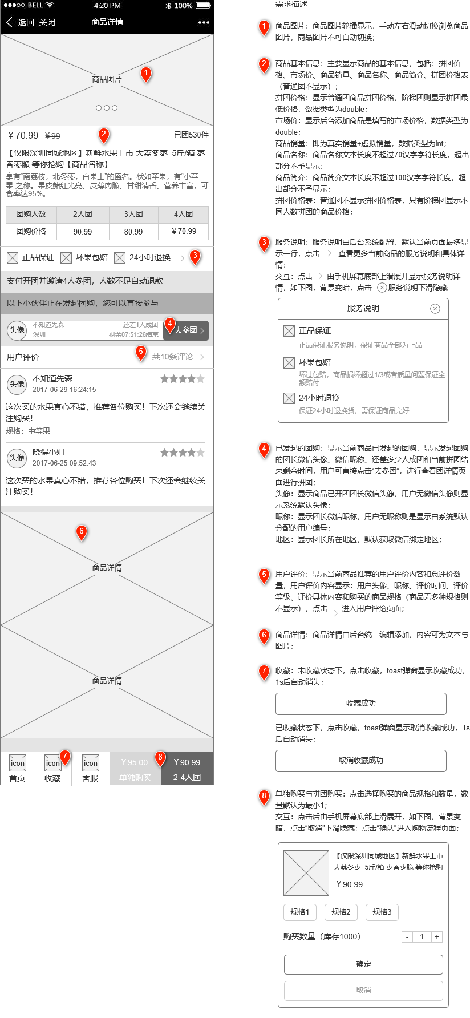Open all reviews via 共10条评论
The width and height of the screenshot is (470, 1018).
(x=177, y=357)
